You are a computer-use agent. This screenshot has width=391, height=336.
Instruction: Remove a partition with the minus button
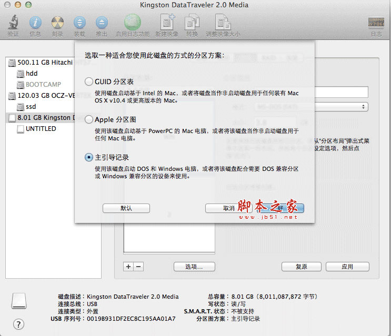pyautogui.click(x=138, y=267)
